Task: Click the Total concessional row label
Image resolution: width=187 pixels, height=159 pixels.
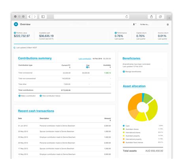Action: (25, 73)
